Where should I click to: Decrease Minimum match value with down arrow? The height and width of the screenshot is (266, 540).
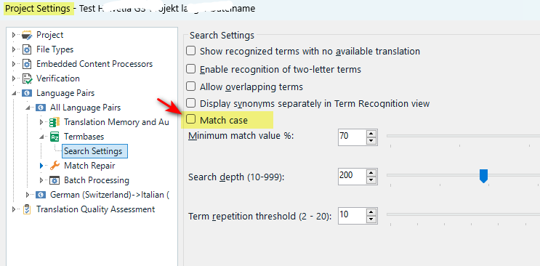(x=371, y=141)
